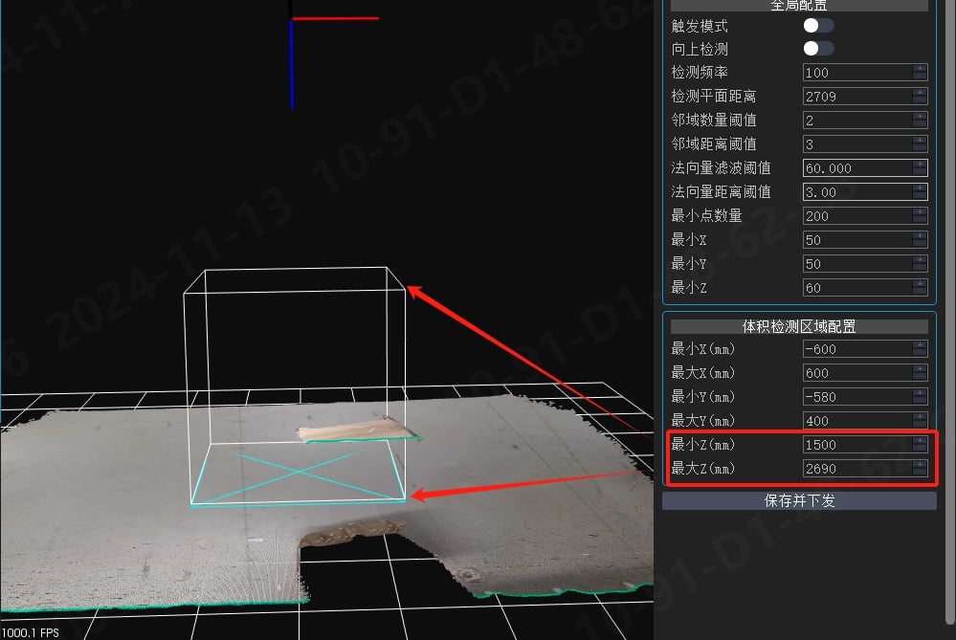Click the 1000.1 FPS status text
Screen dimensions: 956x640
[30, 632]
